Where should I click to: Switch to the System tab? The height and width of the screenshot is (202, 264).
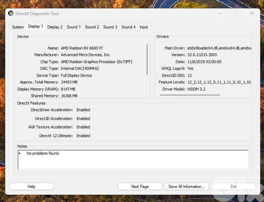(18, 27)
